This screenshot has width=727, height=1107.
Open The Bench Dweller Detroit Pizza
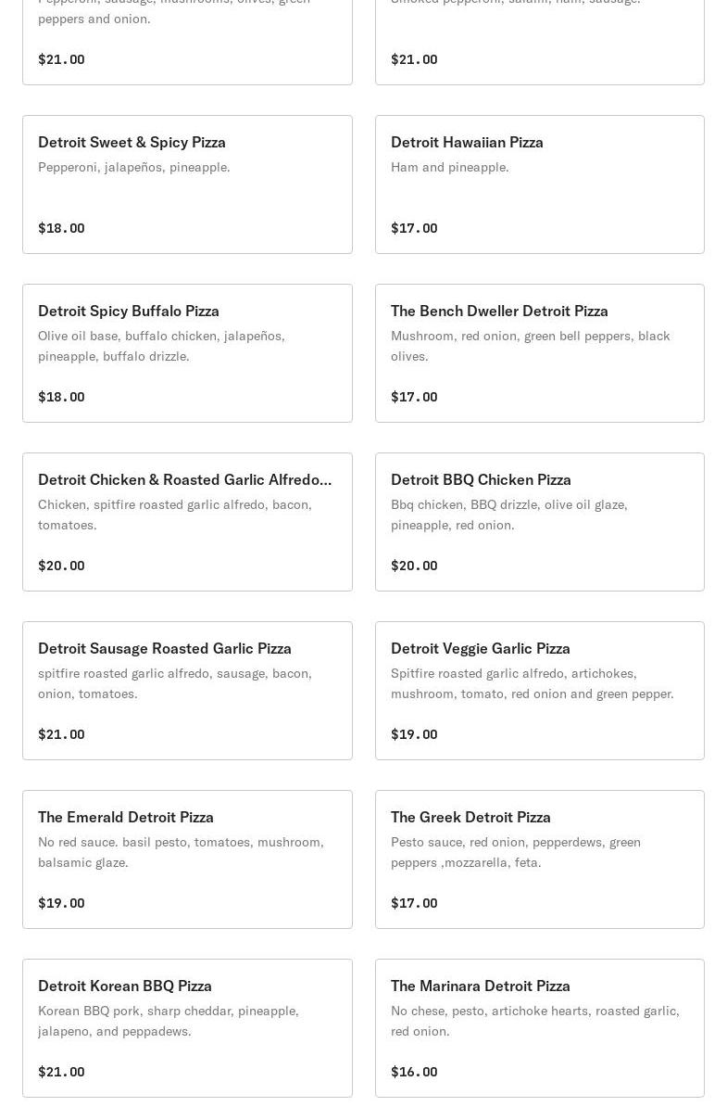499,311
